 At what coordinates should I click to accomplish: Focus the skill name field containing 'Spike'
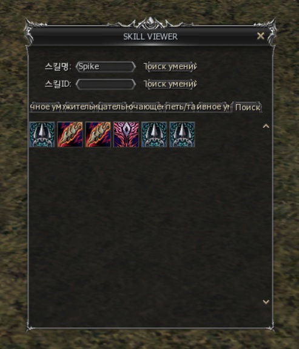coord(106,66)
